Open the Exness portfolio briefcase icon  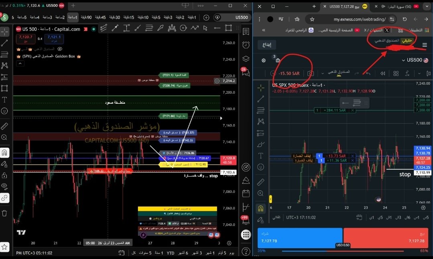click(x=278, y=60)
